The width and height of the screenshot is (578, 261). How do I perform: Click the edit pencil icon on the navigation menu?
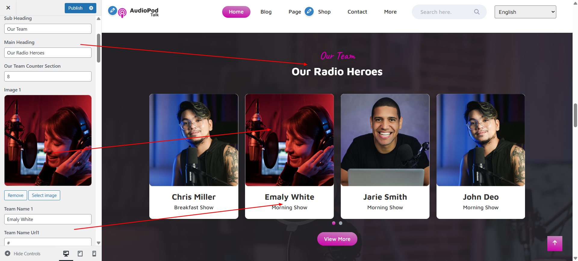point(309,11)
